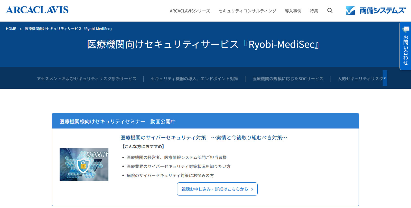Select bullet 病院のサイバーセキュリティ対策にお悩みの方
Screen dimensions: 411x208
tap(170, 175)
